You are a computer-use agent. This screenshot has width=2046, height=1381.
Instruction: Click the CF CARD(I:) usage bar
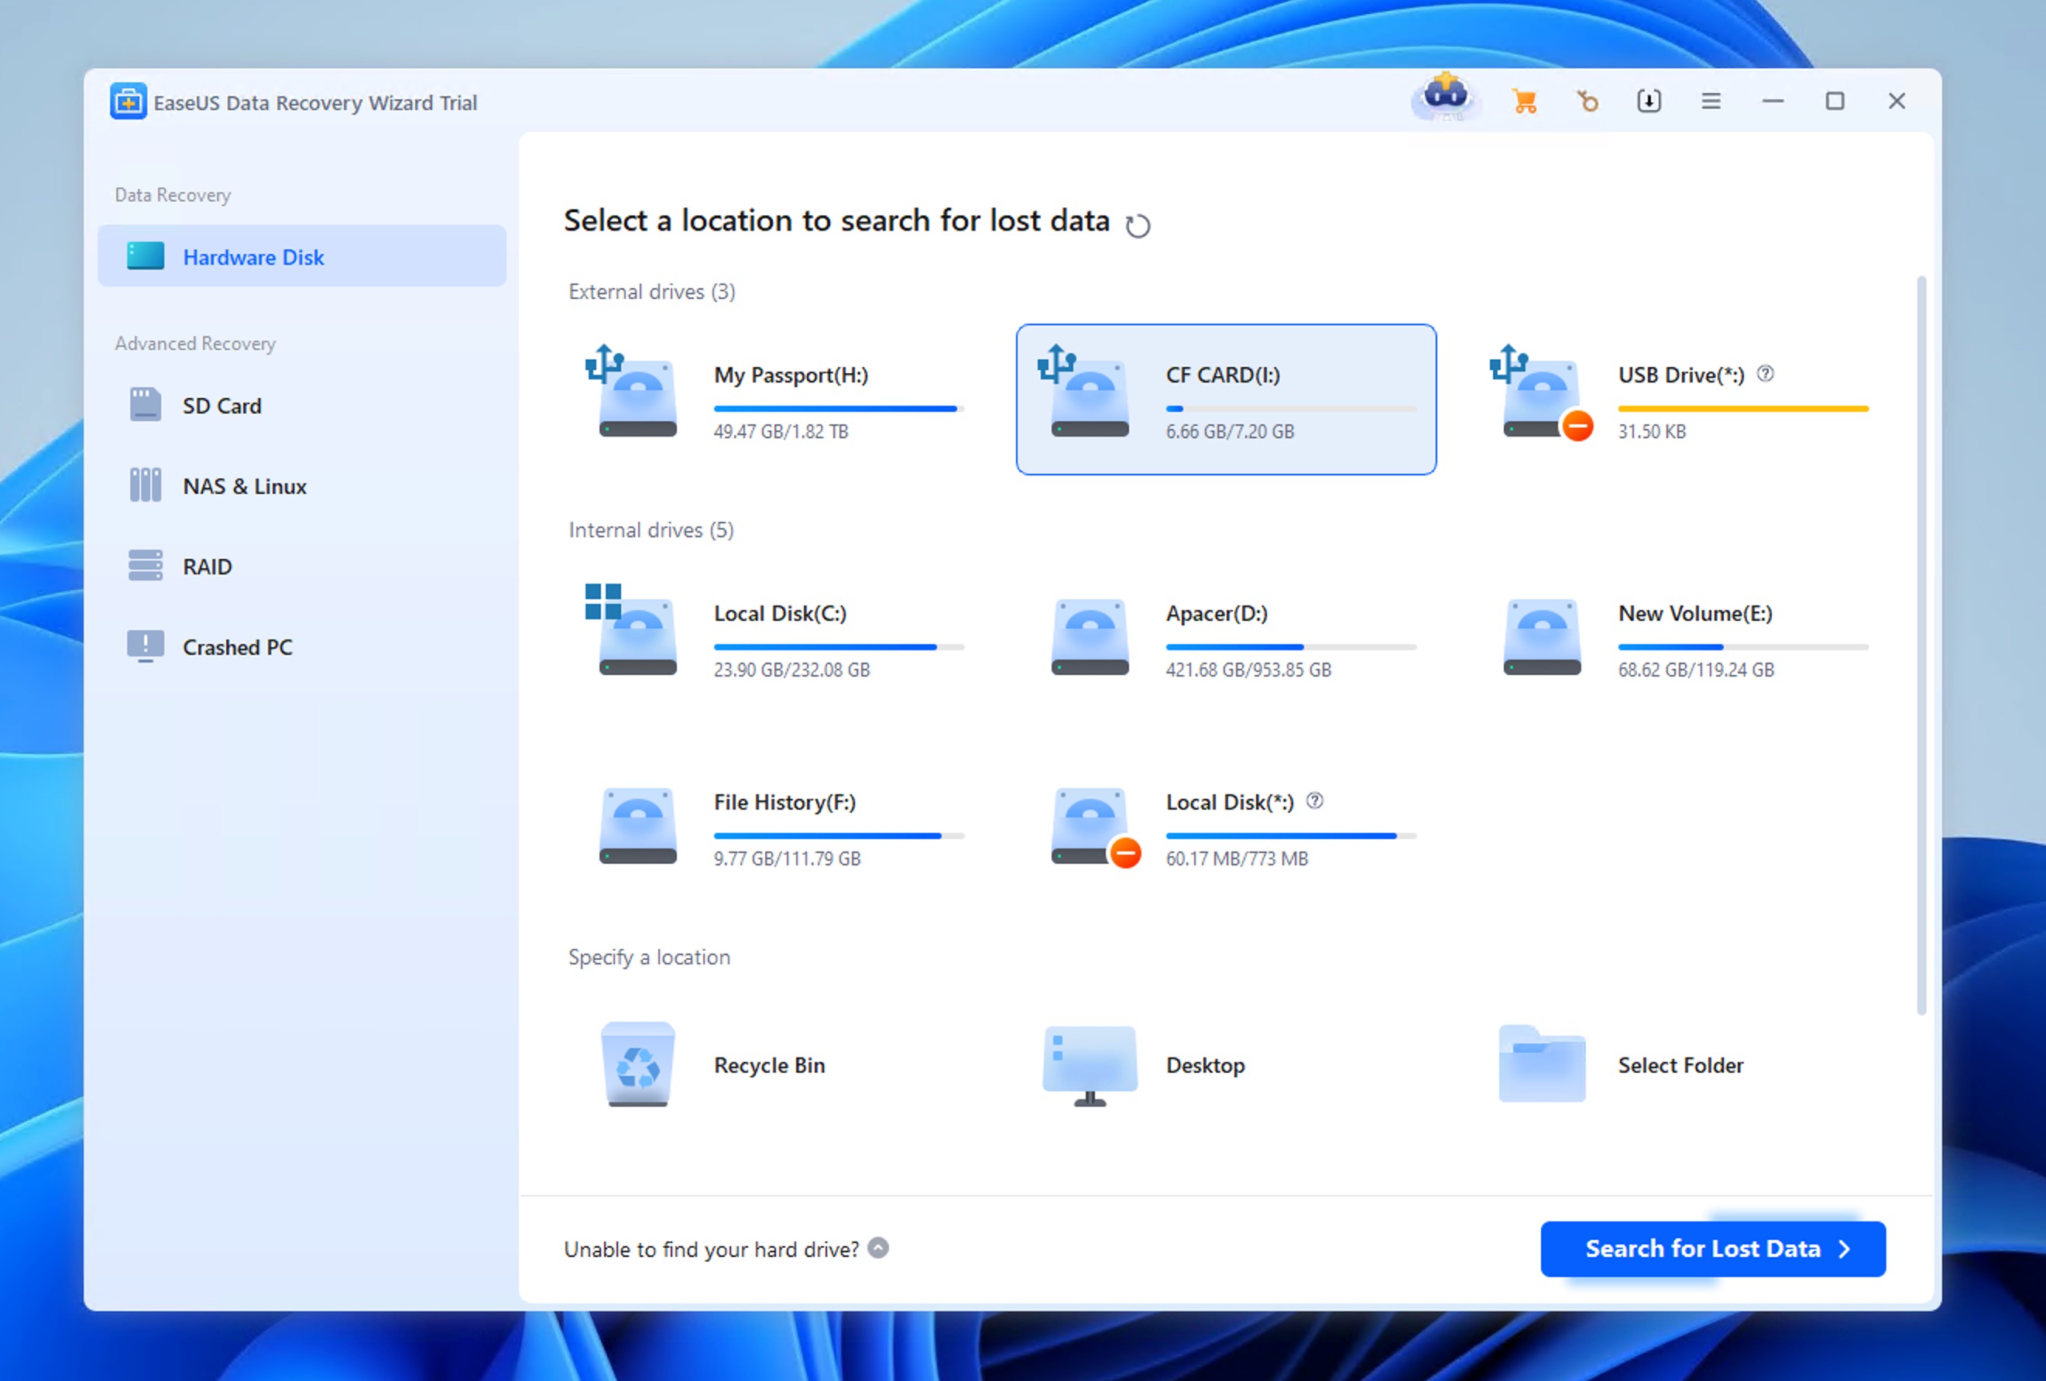coord(1292,409)
